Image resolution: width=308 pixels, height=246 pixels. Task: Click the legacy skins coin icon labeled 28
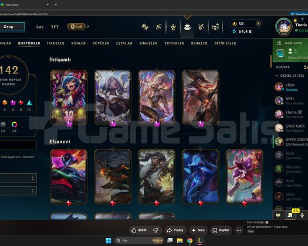[x=3, y=124]
